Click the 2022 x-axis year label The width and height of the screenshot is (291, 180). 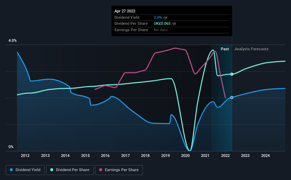[225, 156]
